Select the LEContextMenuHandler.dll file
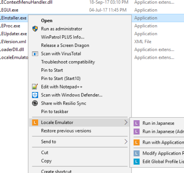Screen dimensions: 184x173 (26, 2)
